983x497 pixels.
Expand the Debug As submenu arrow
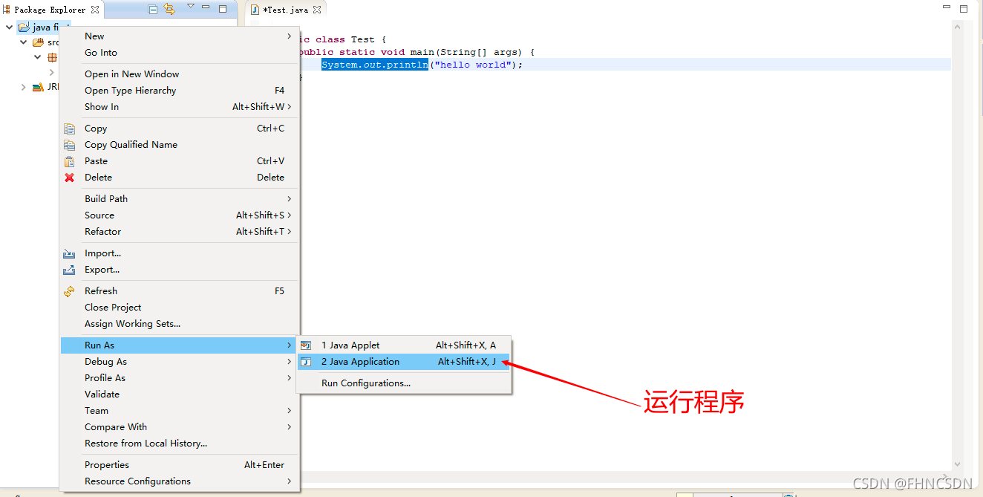tap(290, 362)
